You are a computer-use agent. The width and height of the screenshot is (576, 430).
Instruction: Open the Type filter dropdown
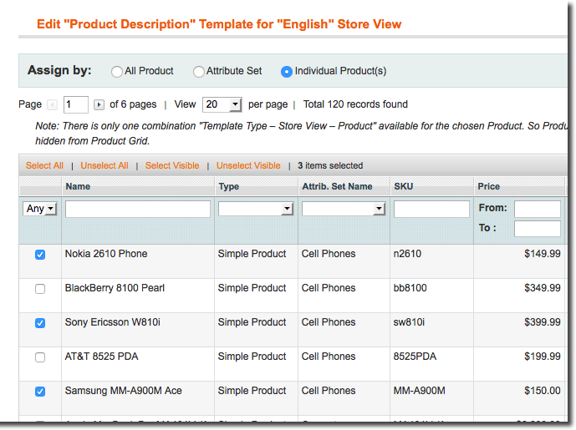256,209
